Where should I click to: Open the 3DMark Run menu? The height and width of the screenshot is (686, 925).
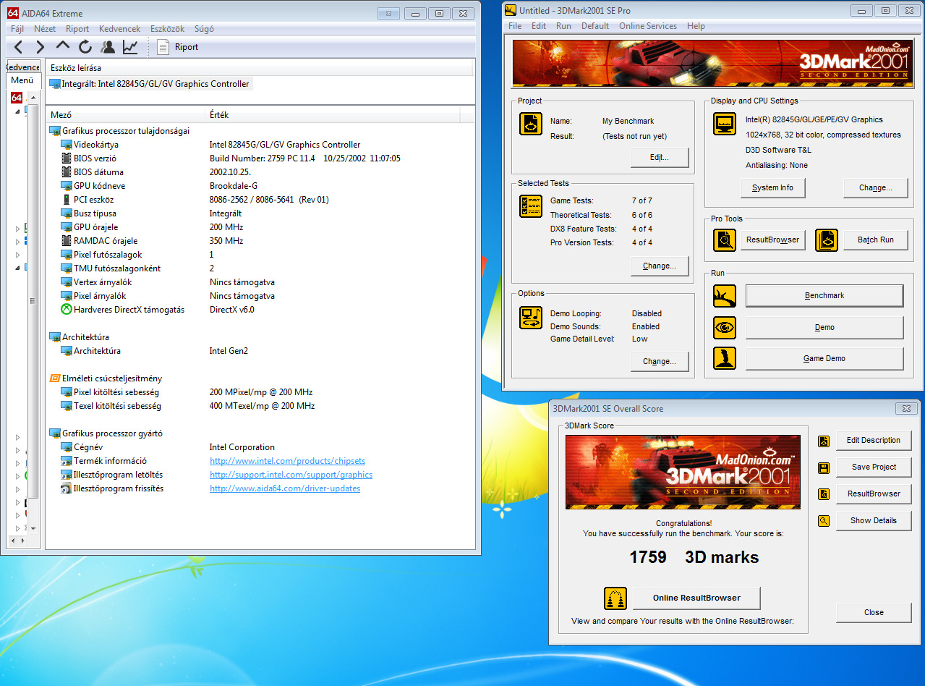click(563, 26)
